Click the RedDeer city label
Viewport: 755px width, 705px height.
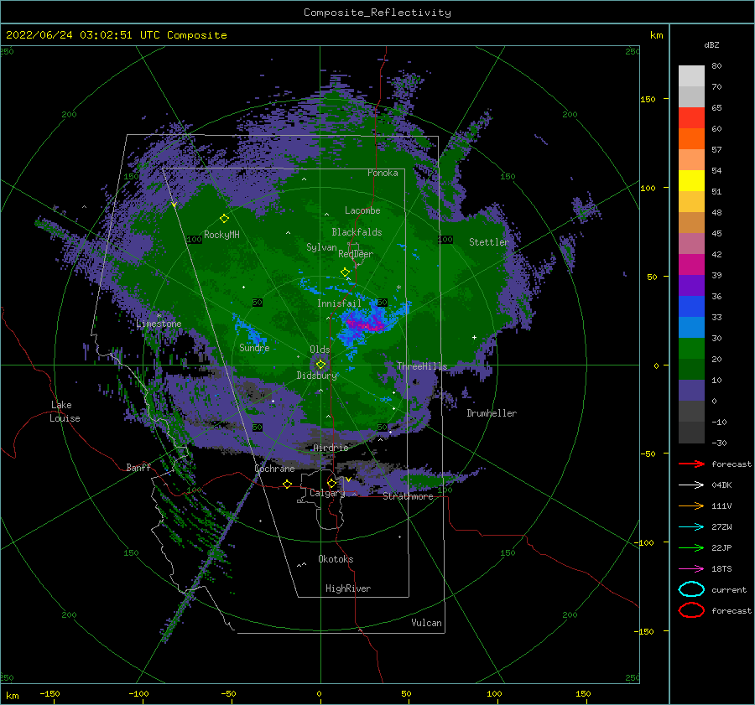pyautogui.click(x=356, y=254)
